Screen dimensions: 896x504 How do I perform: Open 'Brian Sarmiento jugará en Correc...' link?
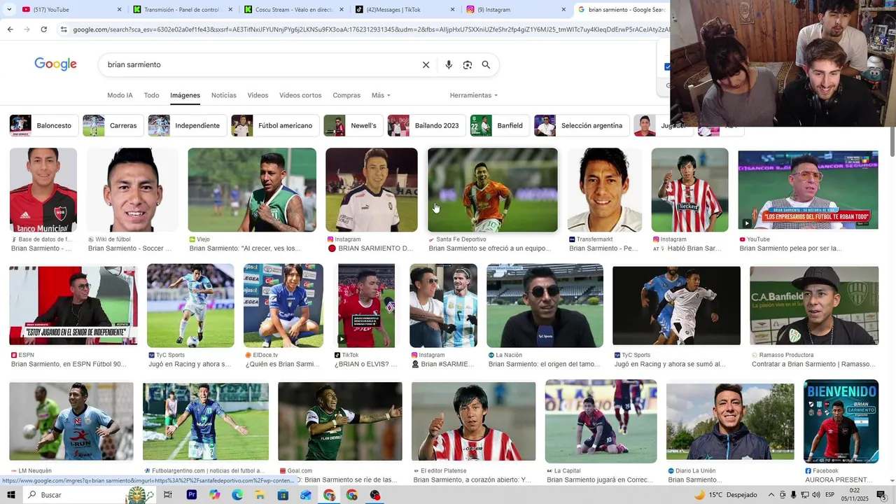(600, 479)
